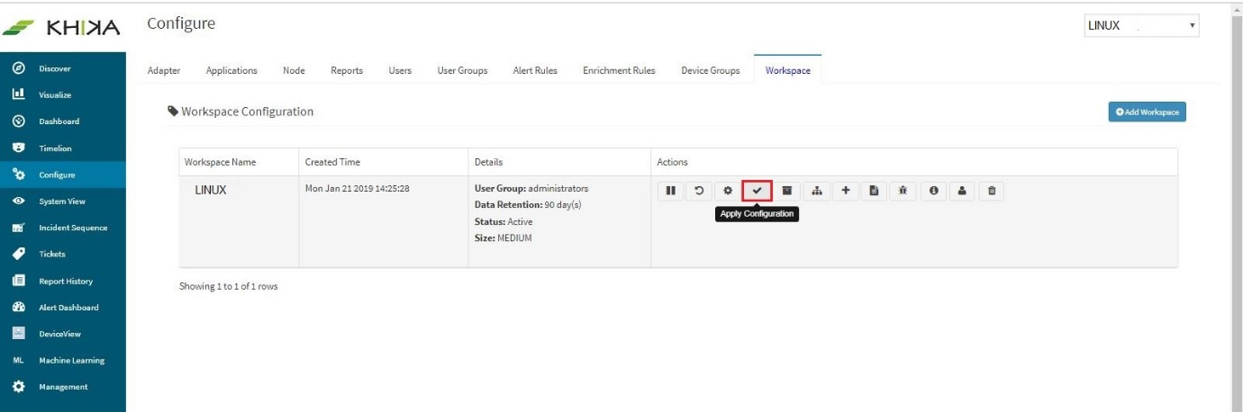Open System View in the sidebar
This screenshot has height=412, width=1243.
(63, 202)
